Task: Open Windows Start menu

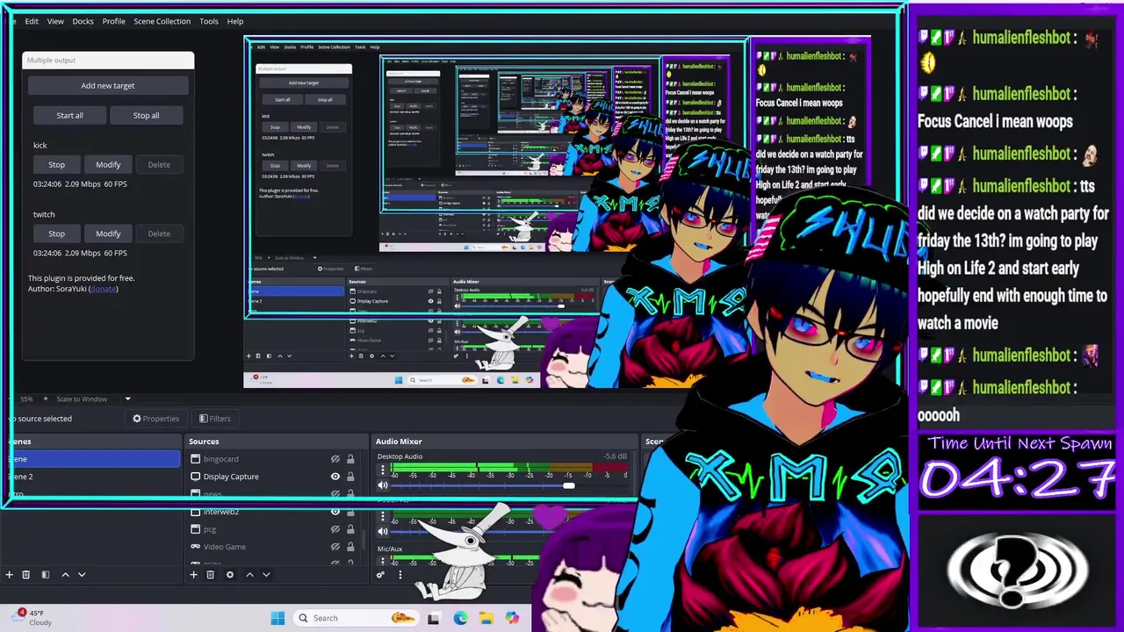Action: [277, 618]
